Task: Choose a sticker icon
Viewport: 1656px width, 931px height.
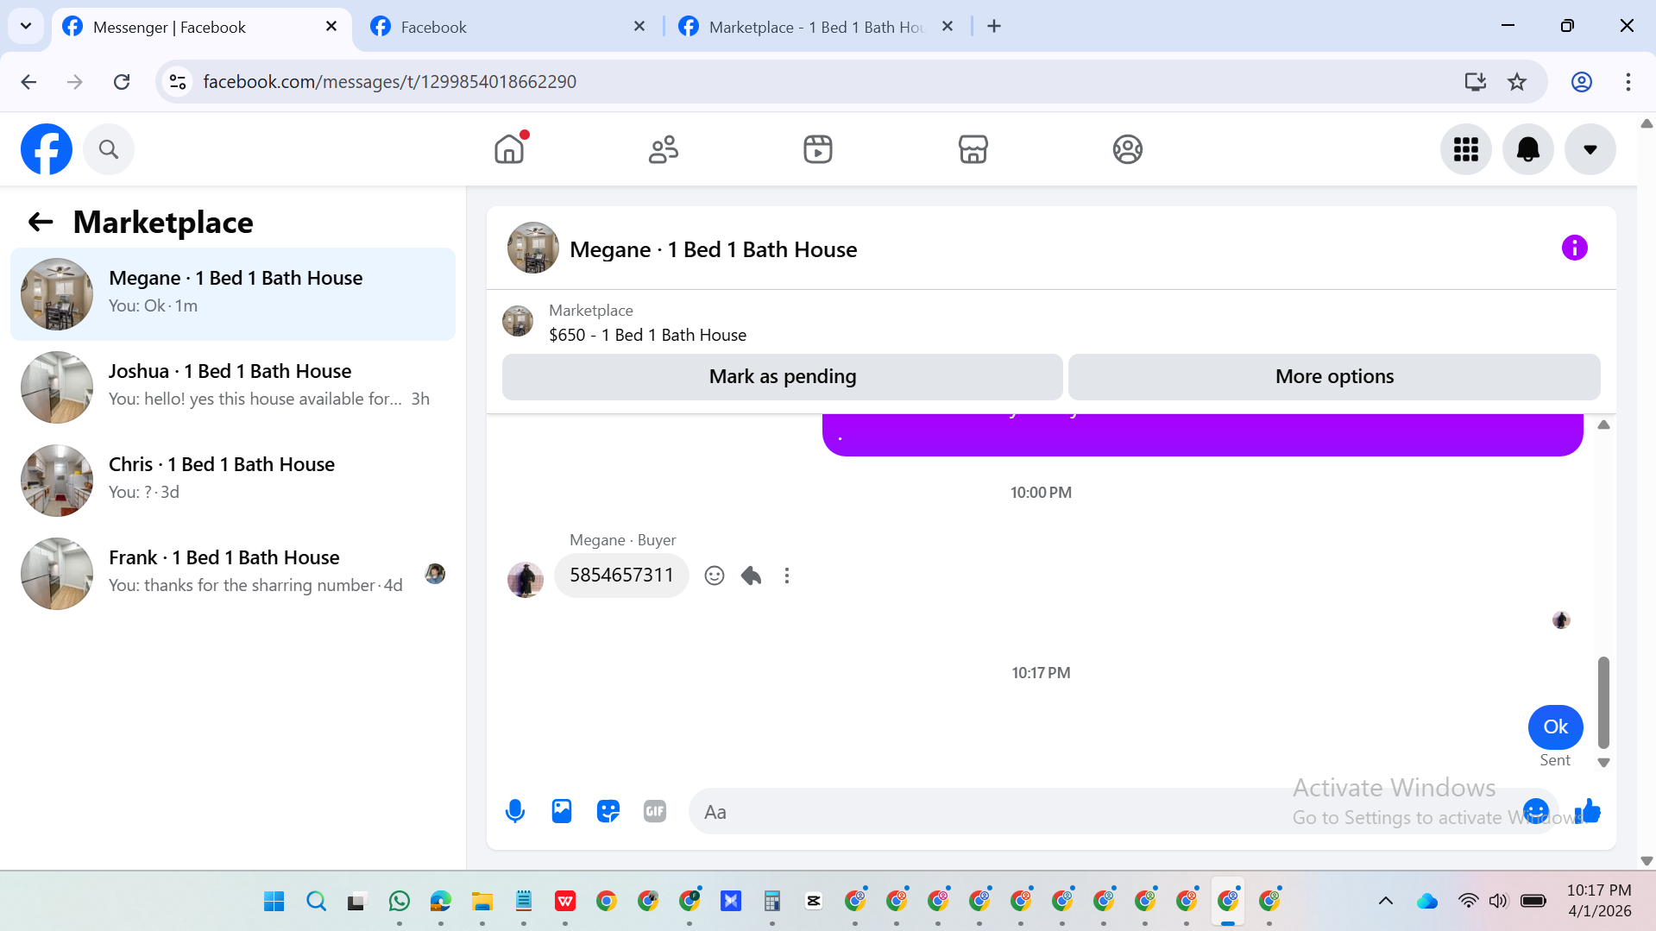Action: (x=608, y=811)
